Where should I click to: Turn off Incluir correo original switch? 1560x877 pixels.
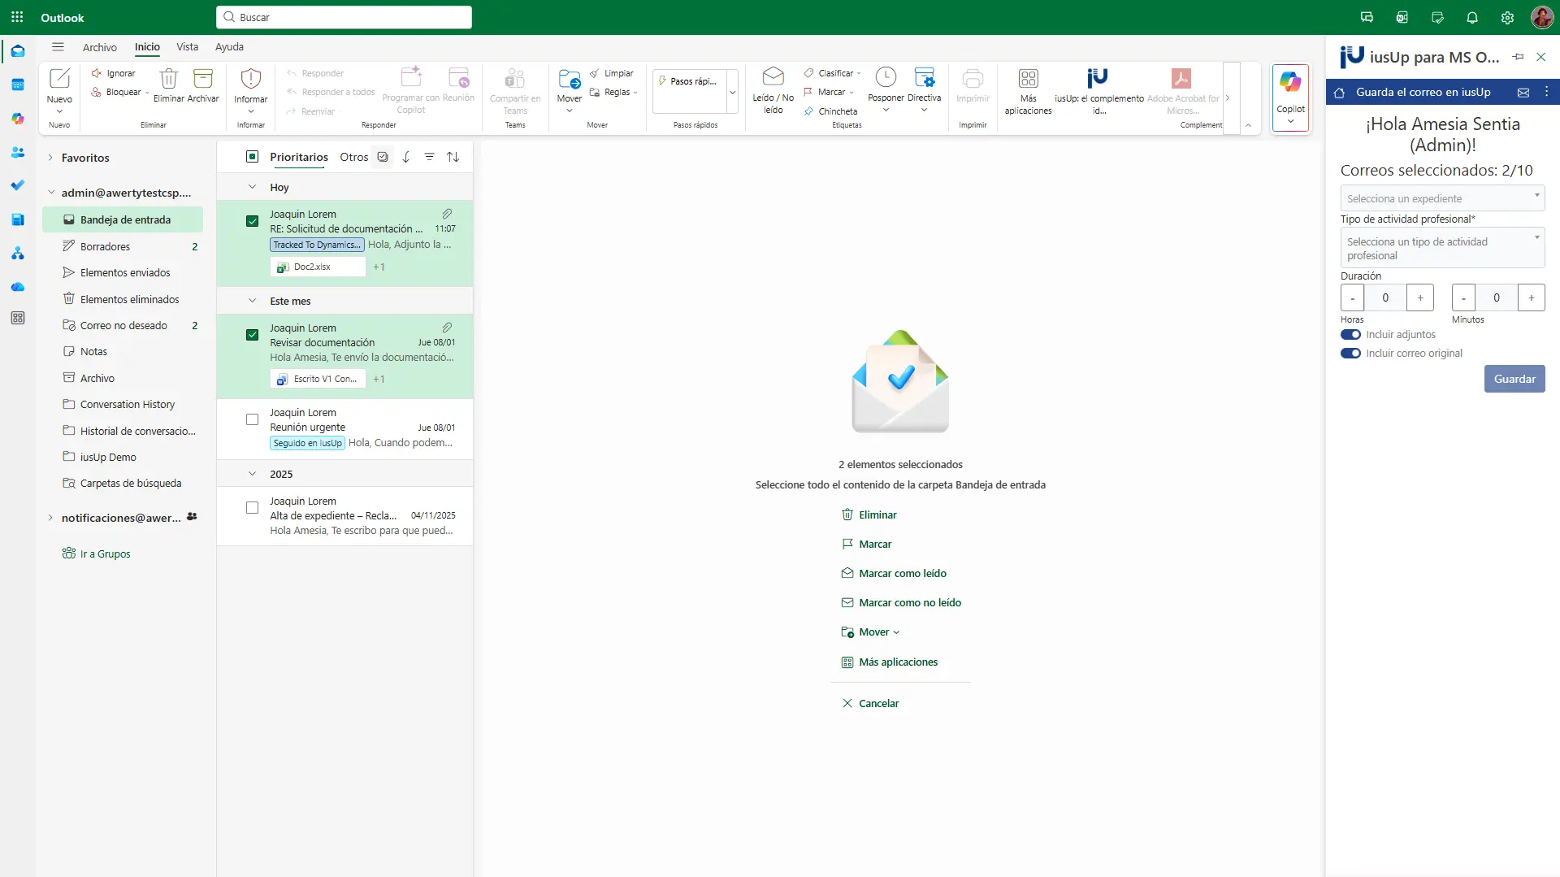tap(1350, 354)
